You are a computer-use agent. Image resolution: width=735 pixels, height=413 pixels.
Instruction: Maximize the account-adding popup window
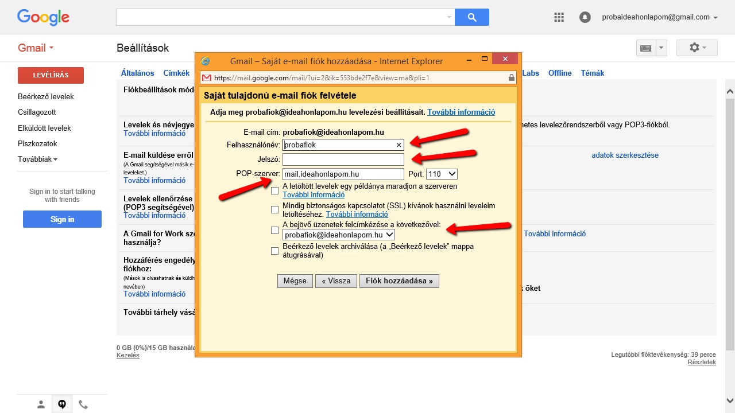[485, 59]
